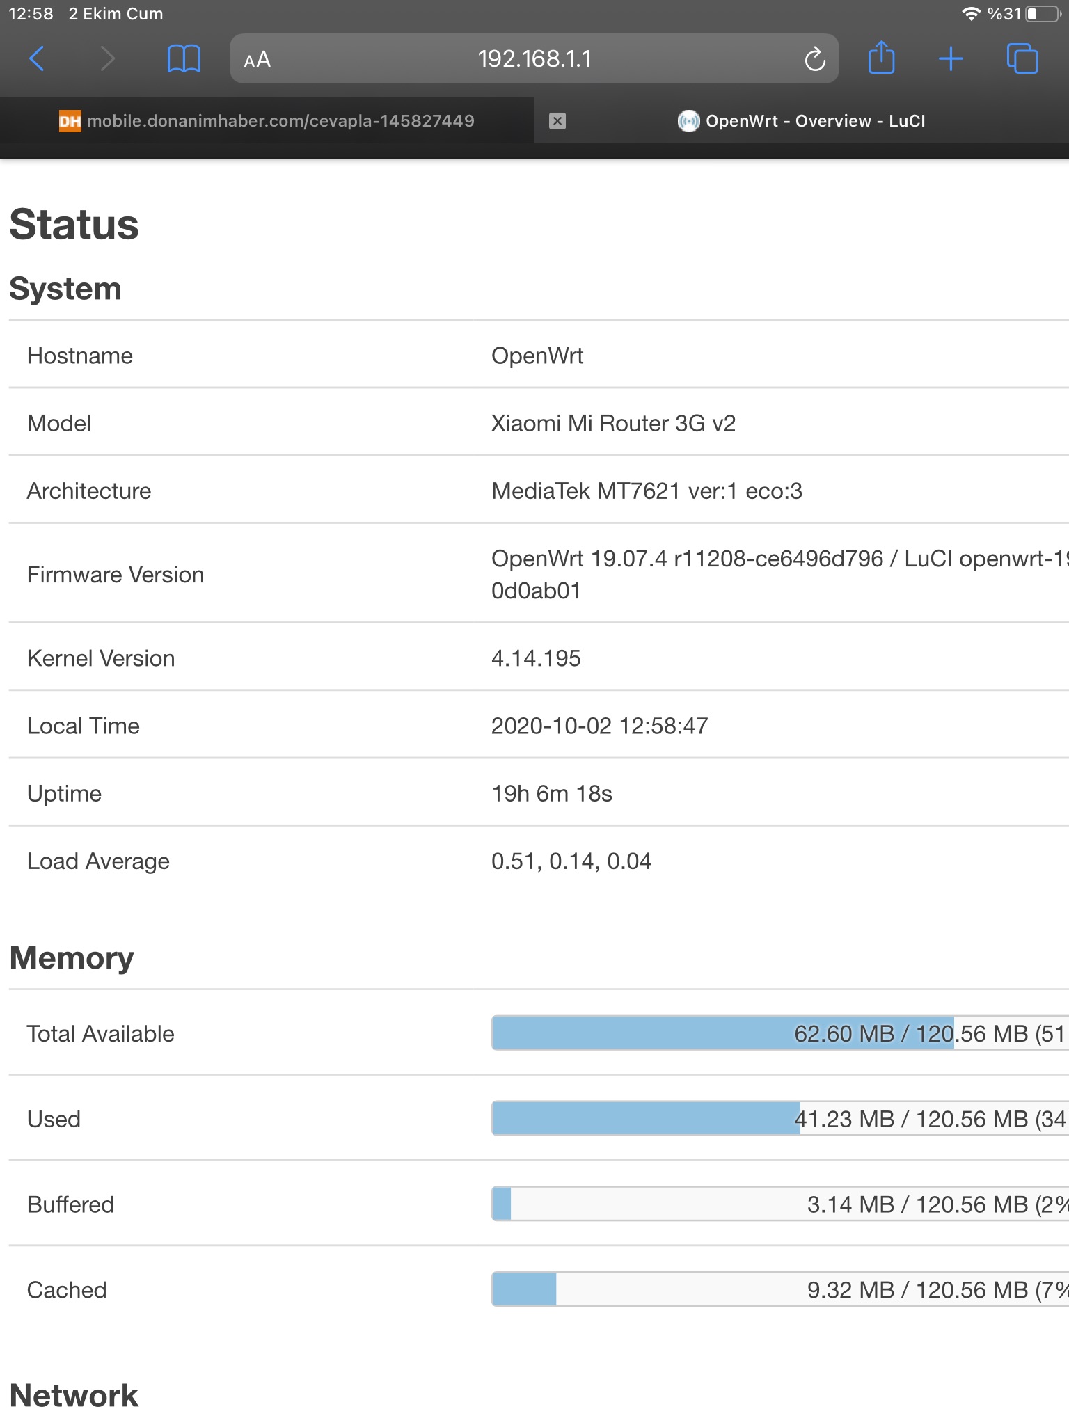
Task: Click the Model row label
Action: coord(59,423)
